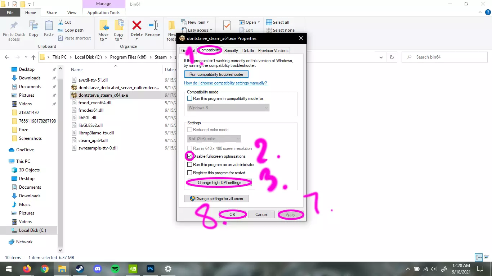492x276 pixels.
Task: Click the Pin to Quick access icon
Action: coord(14,26)
